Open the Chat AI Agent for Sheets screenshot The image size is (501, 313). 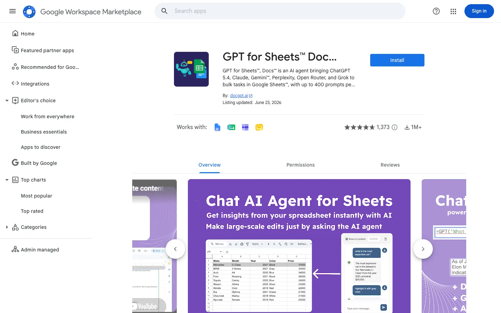tap(299, 246)
